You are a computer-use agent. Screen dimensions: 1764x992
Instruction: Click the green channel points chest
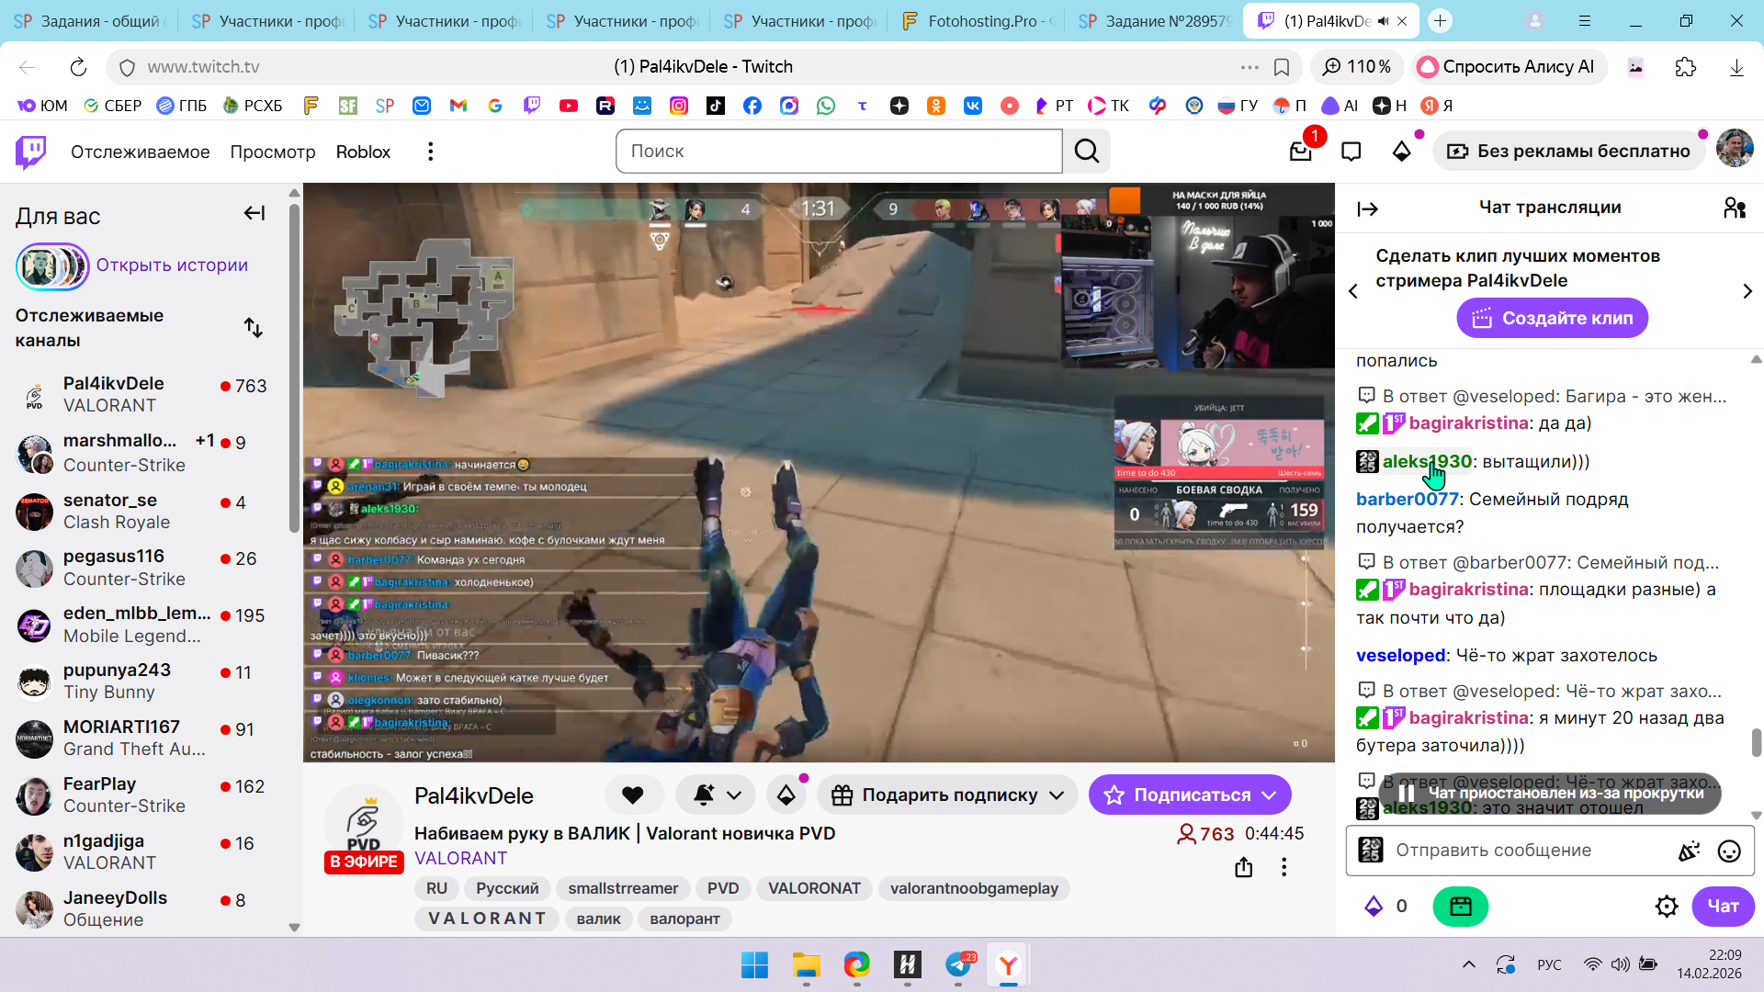coord(1460,907)
